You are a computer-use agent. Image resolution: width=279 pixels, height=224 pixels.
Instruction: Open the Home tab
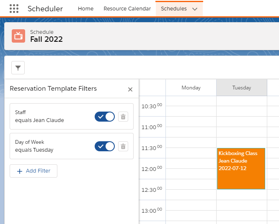(x=86, y=9)
